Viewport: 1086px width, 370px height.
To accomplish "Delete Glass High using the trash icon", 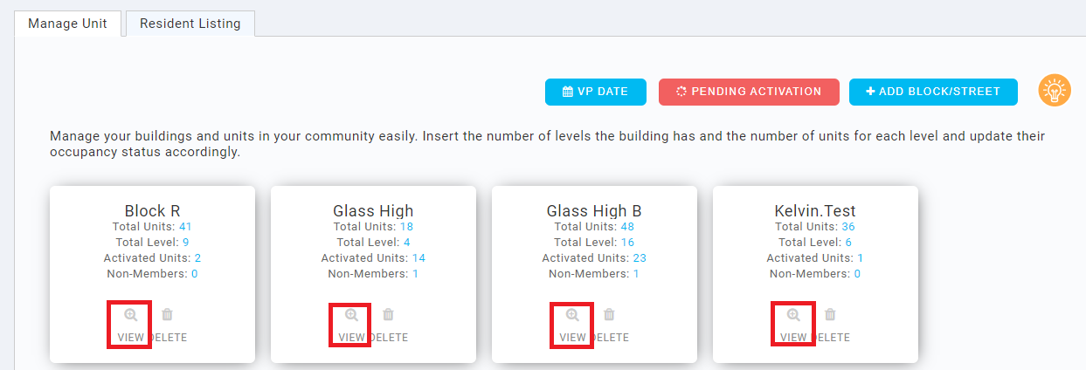I will point(388,315).
